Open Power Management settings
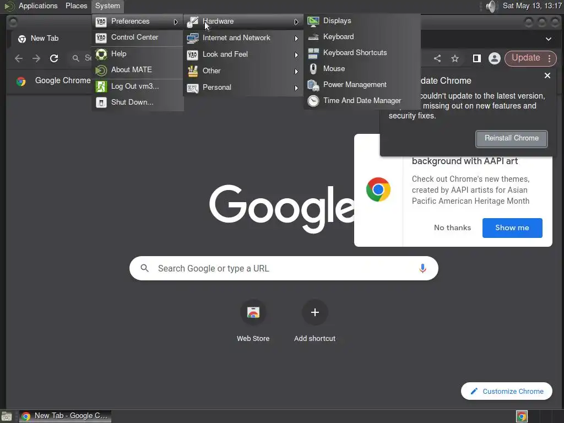Image resolution: width=564 pixels, height=423 pixels. point(362,84)
